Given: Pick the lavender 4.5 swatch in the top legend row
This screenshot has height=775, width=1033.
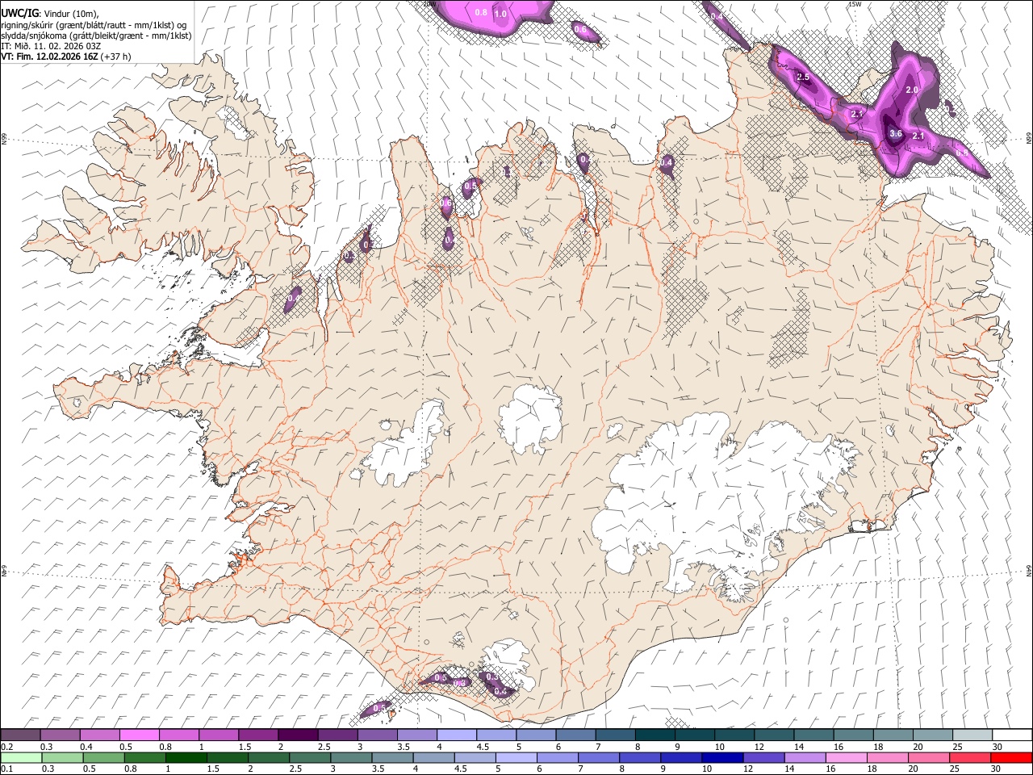Looking at the screenshot, I should click(x=457, y=735).
